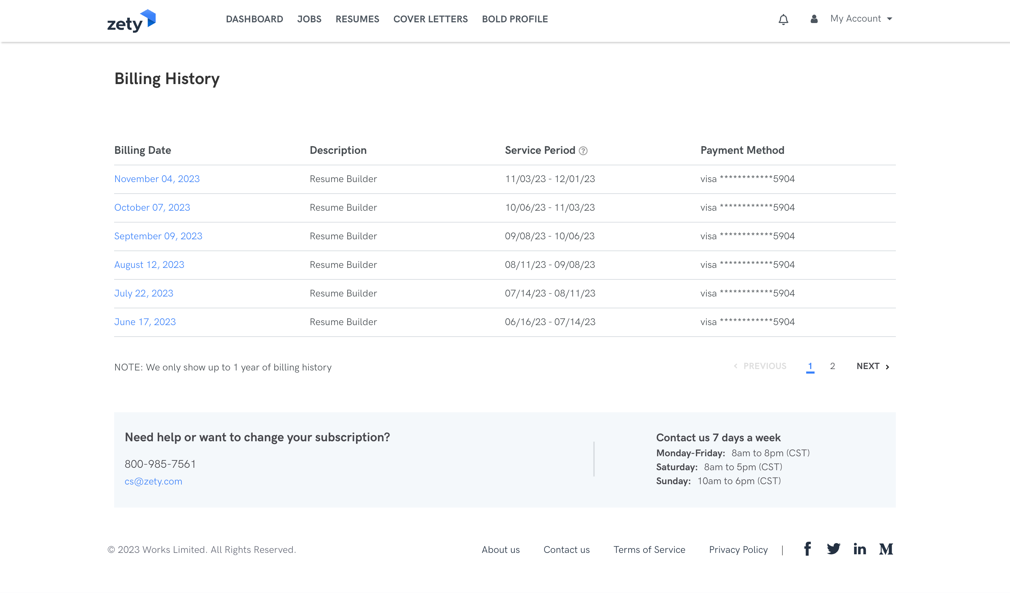The image size is (1010, 593).
Task: Click the Zety logo
Action: click(x=131, y=21)
